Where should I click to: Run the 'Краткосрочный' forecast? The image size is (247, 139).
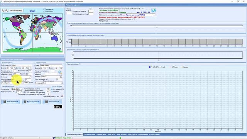click(x=31, y=102)
